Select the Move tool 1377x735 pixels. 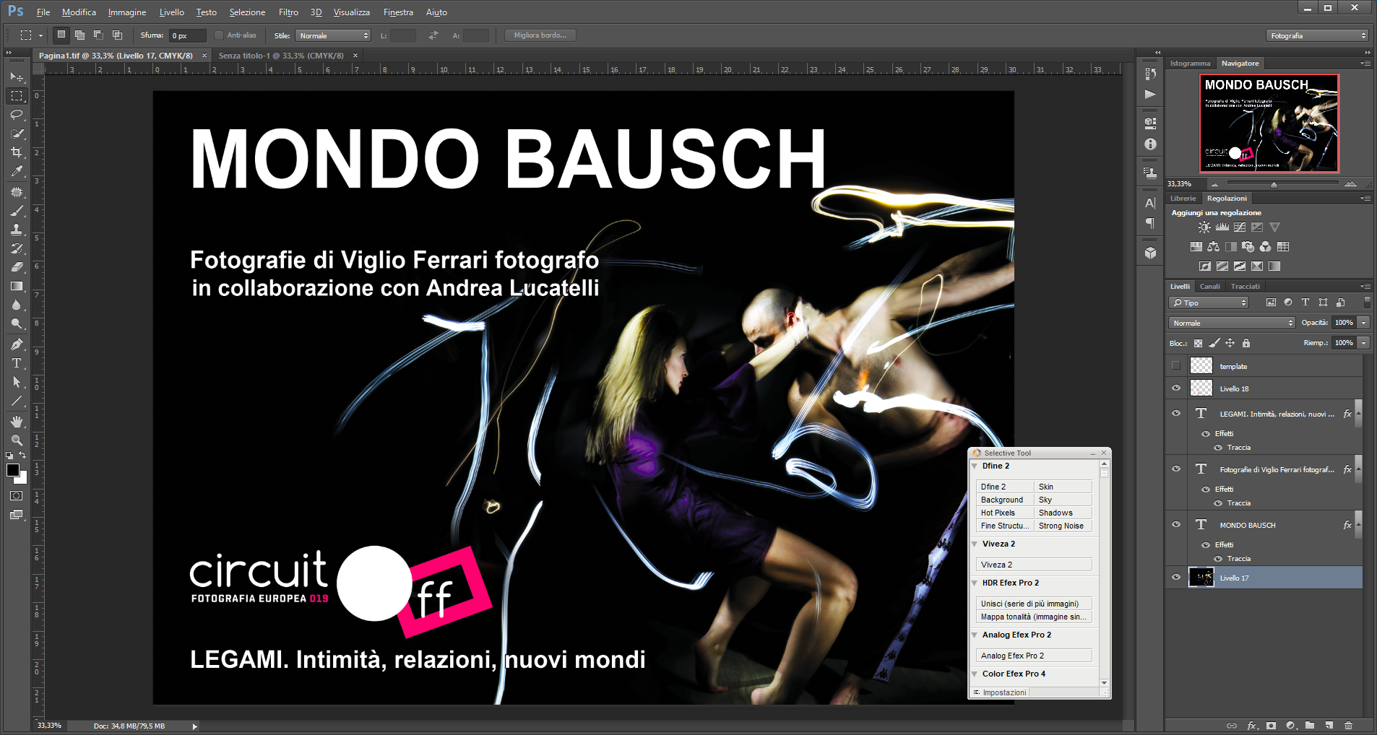pos(17,77)
